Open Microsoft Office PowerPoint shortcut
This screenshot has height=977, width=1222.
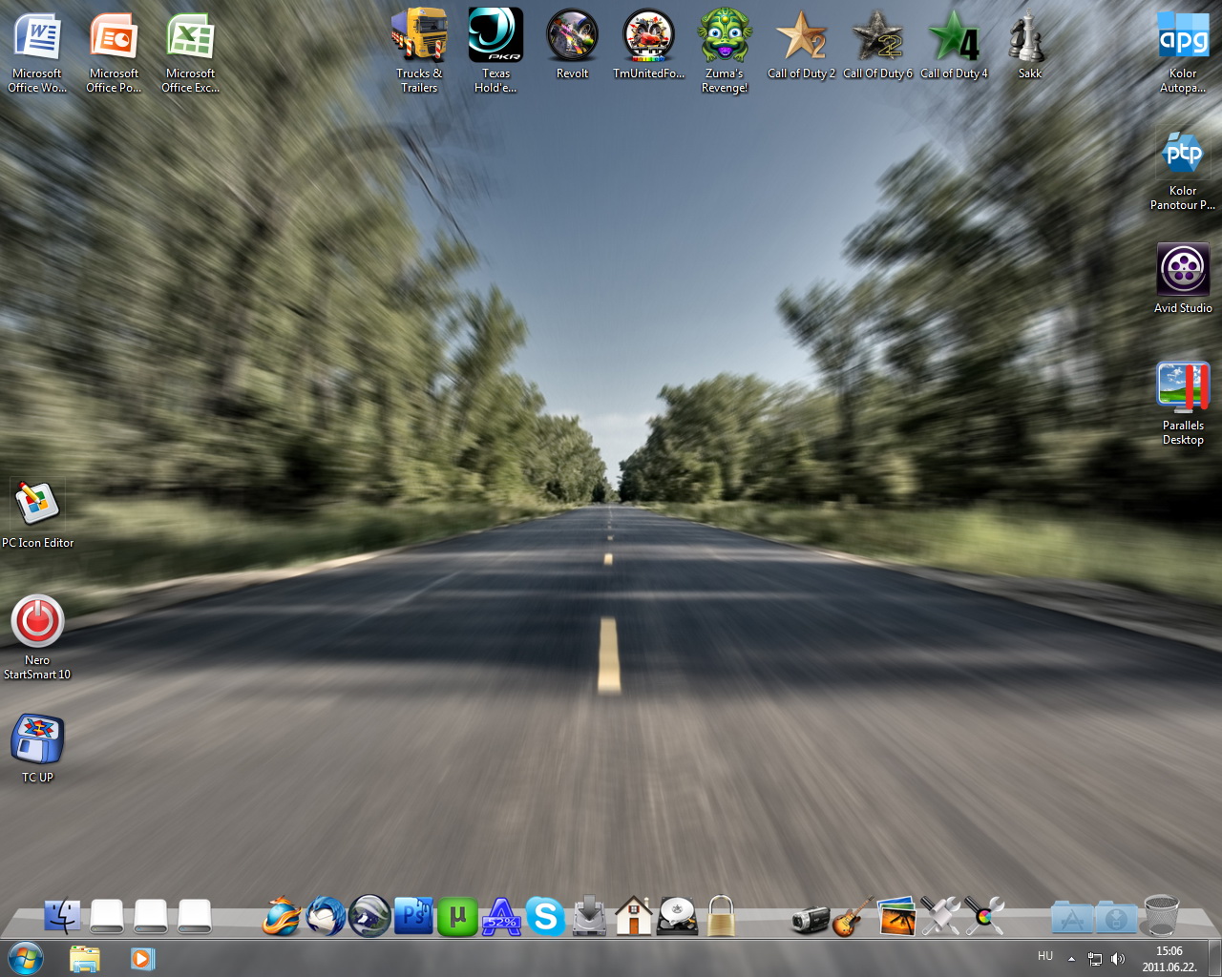[114, 52]
